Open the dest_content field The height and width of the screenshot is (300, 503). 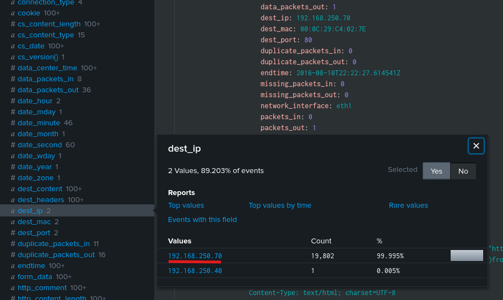(x=40, y=188)
